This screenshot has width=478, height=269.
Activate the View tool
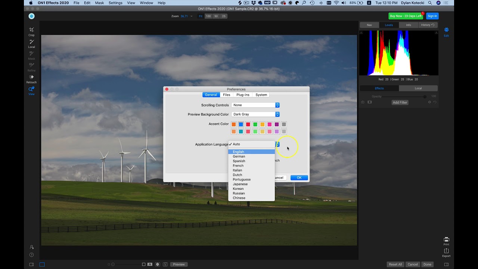click(x=31, y=90)
